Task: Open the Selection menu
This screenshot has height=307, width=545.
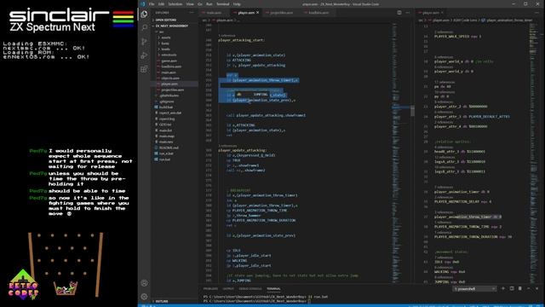Action: click(x=175, y=4)
